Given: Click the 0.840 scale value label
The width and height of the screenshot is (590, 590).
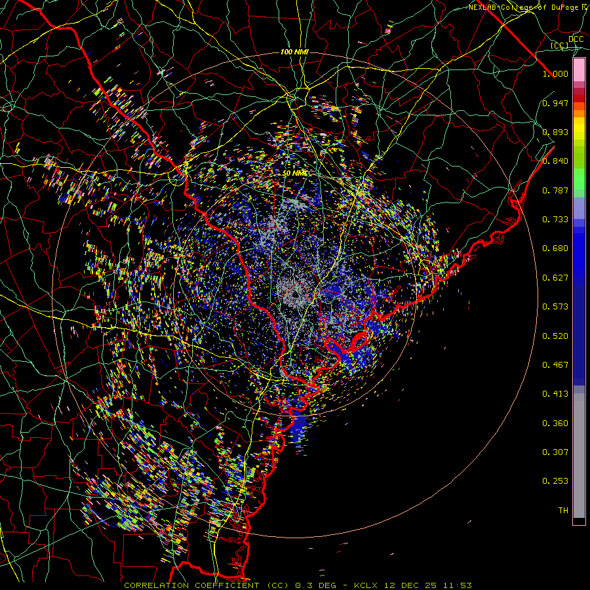Looking at the screenshot, I should 555,161.
